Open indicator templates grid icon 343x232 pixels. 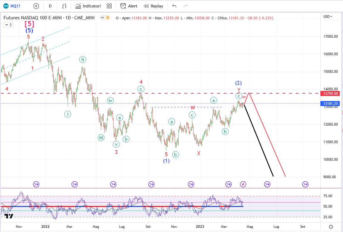[x=109, y=6]
